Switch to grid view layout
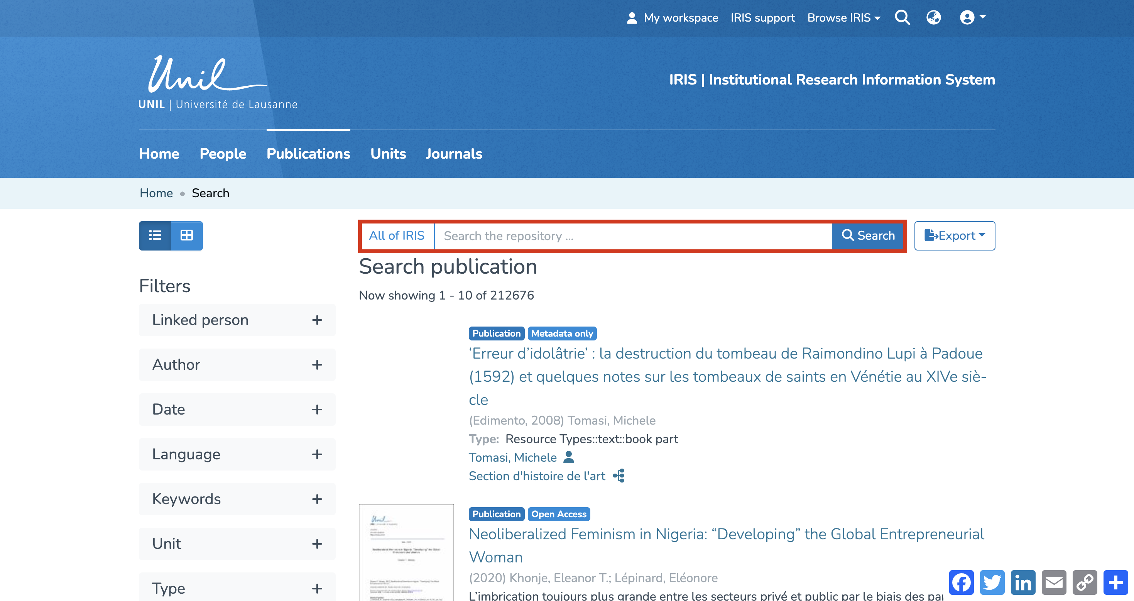This screenshot has width=1134, height=601. [187, 235]
